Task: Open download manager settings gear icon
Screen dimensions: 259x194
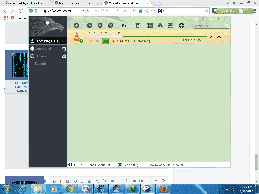Action: tap(181, 25)
